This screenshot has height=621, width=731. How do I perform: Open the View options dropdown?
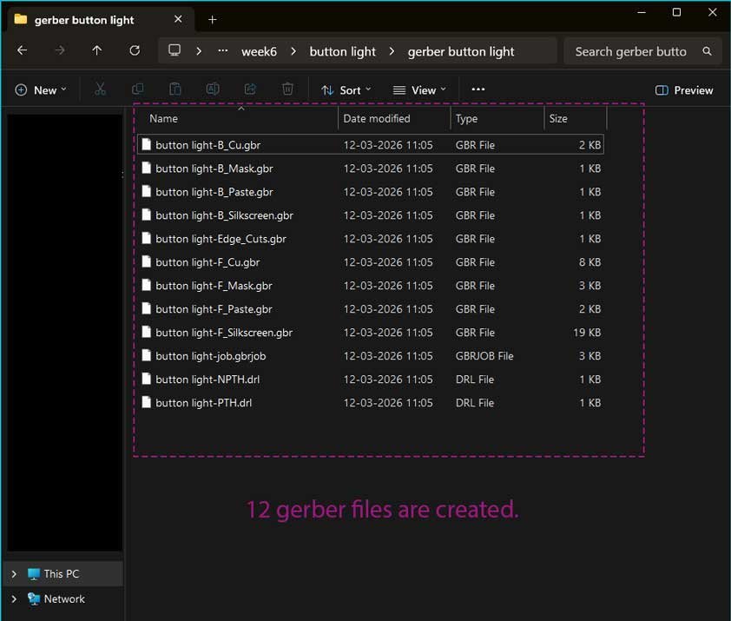click(x=419, y=89)
